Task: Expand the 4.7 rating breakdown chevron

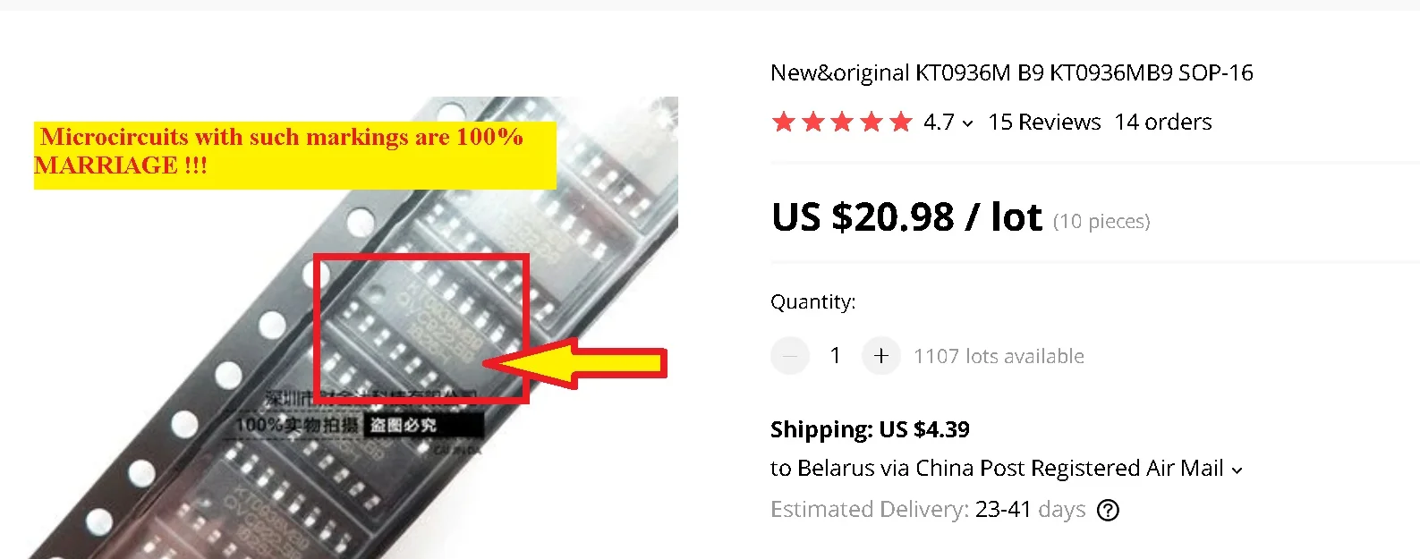Action: pos(967,123)
